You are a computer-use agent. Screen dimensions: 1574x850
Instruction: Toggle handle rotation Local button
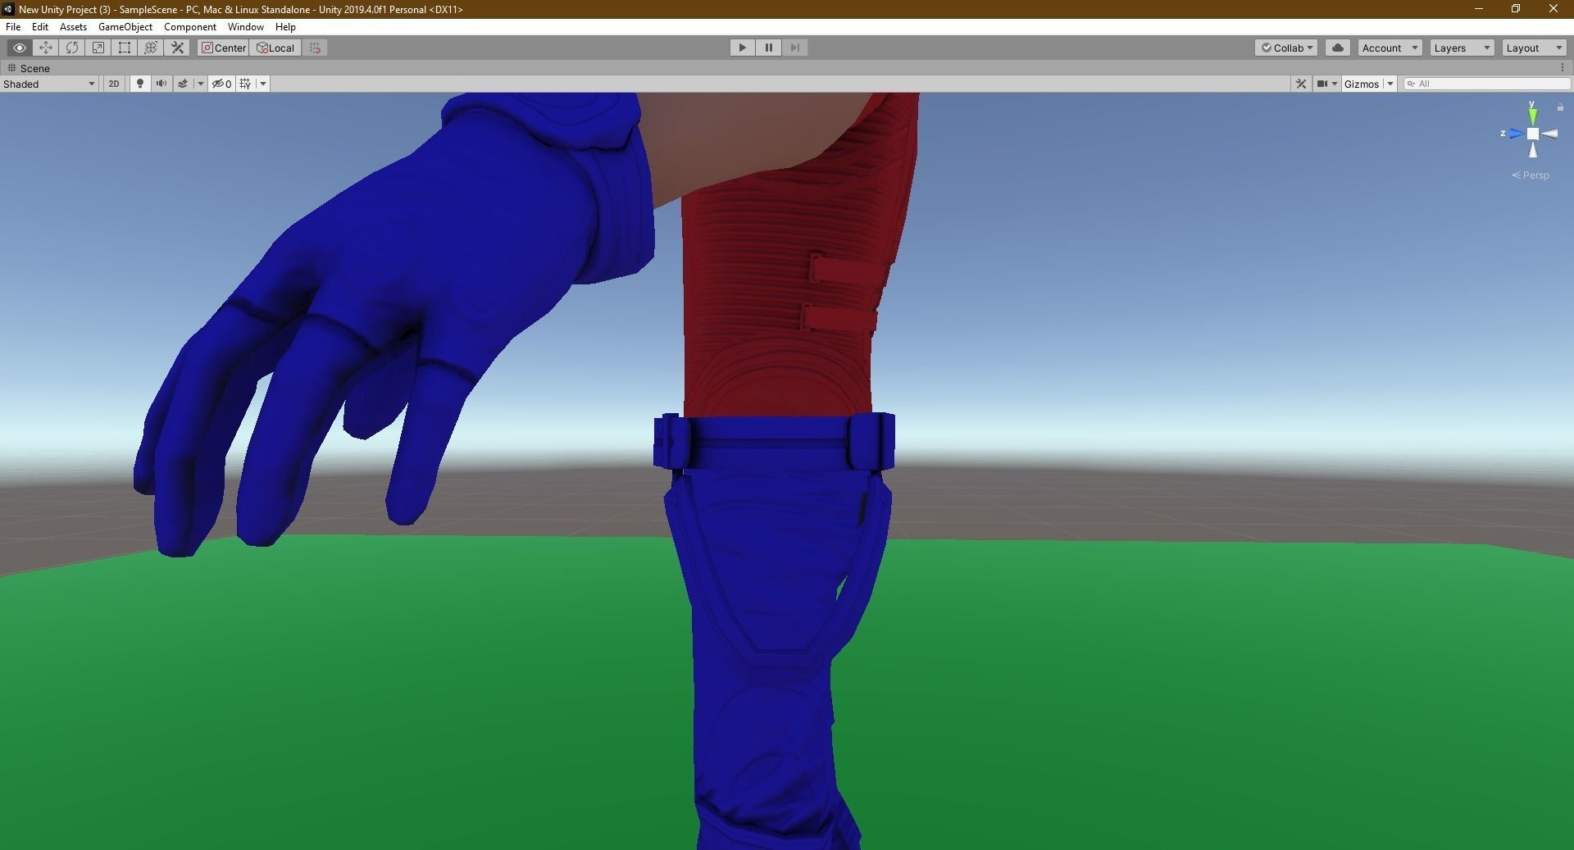click(275, 48)
